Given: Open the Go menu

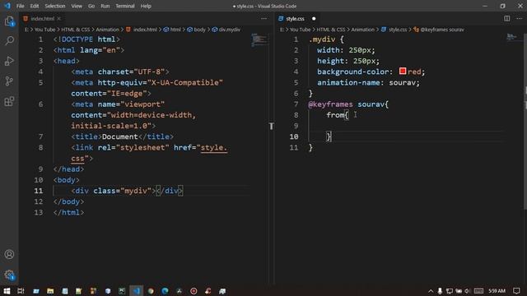Looking at the screenshot, I should pos(91,6).
